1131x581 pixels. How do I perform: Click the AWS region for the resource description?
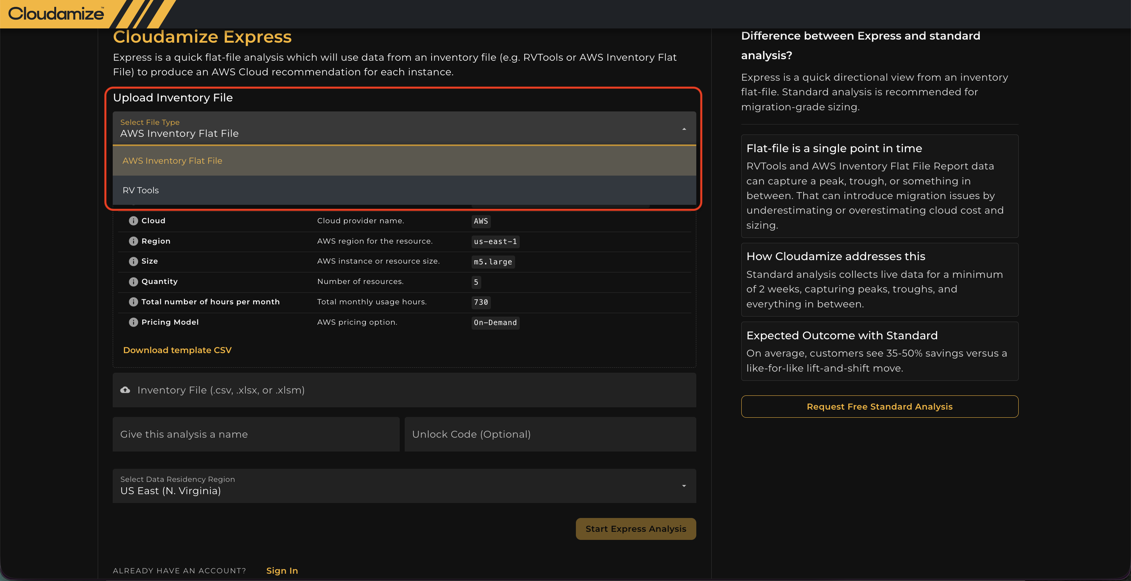375,241
